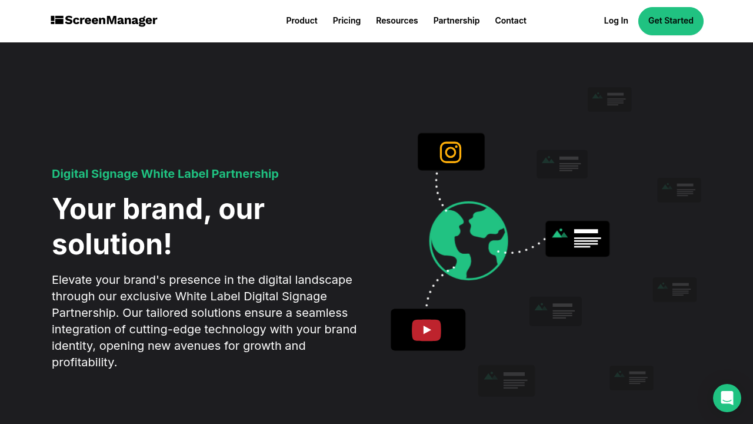
Task: Open the Partnership menu item
Action: click(x=457, y=21)
